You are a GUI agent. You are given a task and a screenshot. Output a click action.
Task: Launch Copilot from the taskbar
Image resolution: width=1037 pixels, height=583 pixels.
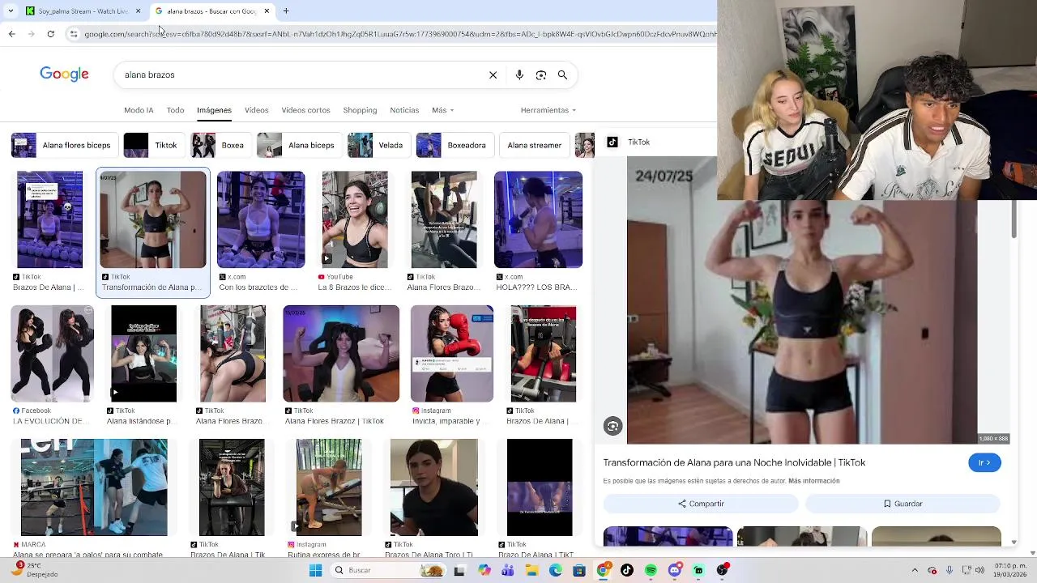pos(484,570)
